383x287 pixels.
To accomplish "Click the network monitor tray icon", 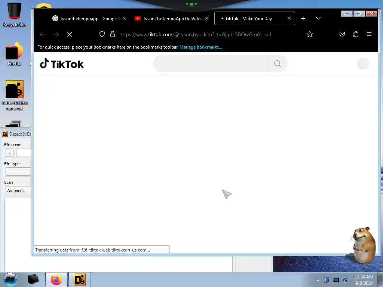I will coord(336,280).
